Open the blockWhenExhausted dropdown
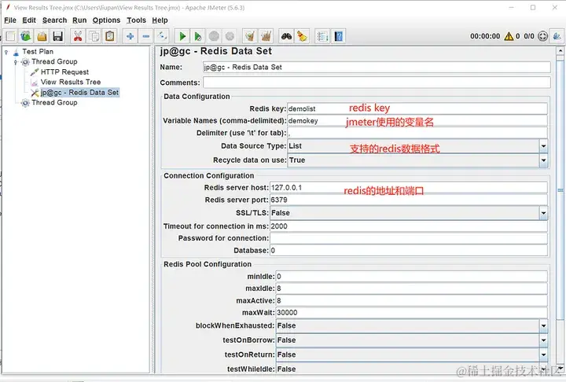Screen dimensions: 566x382 coord(543,325)
